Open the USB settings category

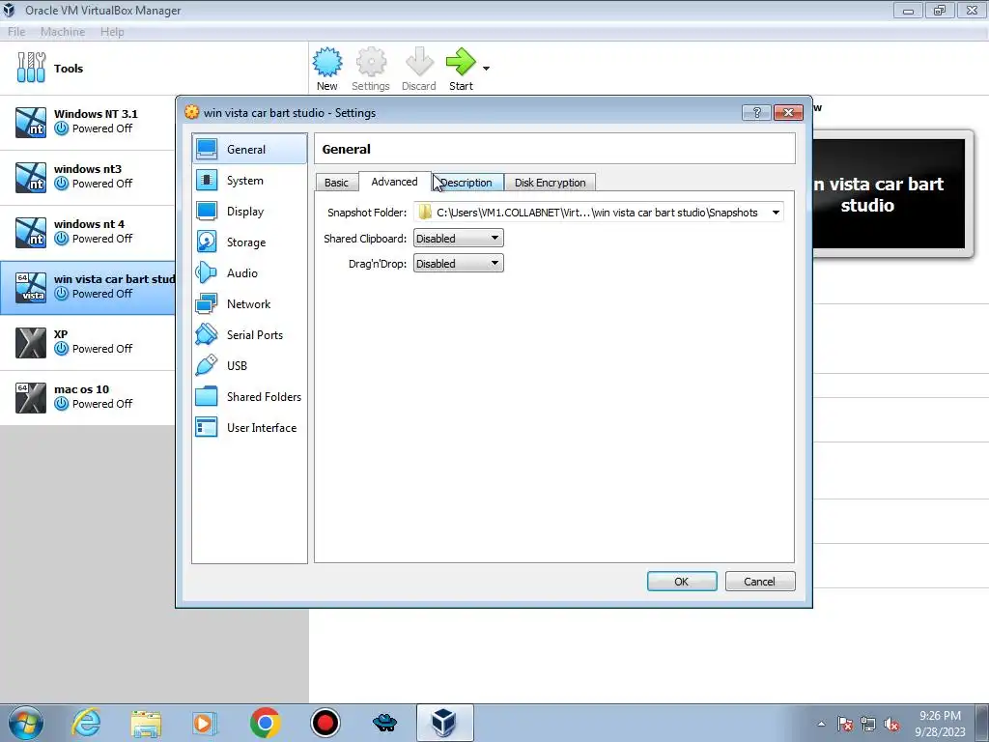coord(250,365)
